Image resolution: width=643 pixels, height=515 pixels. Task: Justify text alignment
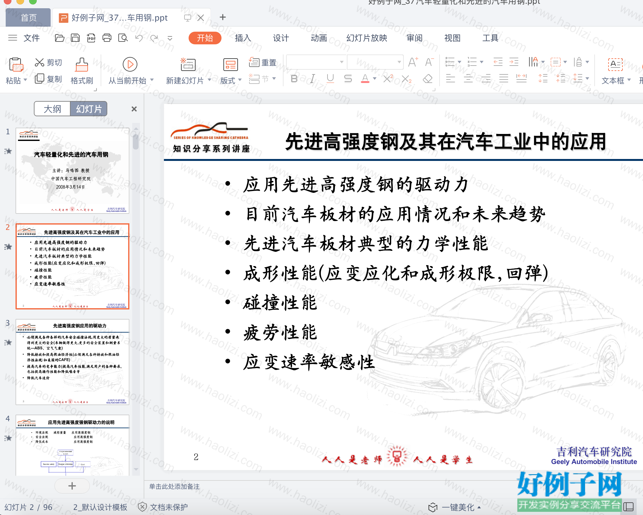coord(503,78)
